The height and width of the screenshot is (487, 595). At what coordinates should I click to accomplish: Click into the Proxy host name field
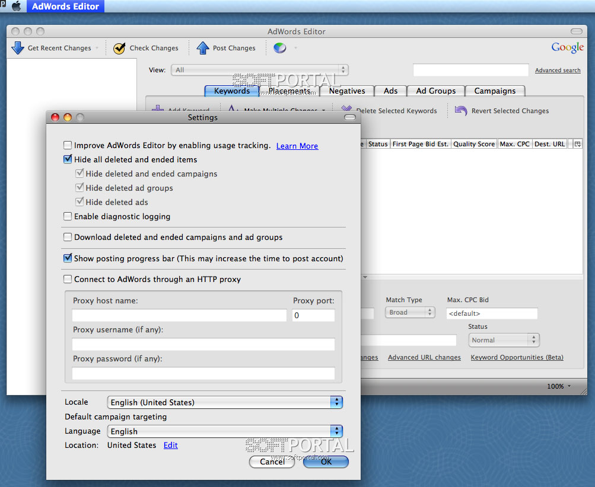pyautogui.click(x=179, y=315)
